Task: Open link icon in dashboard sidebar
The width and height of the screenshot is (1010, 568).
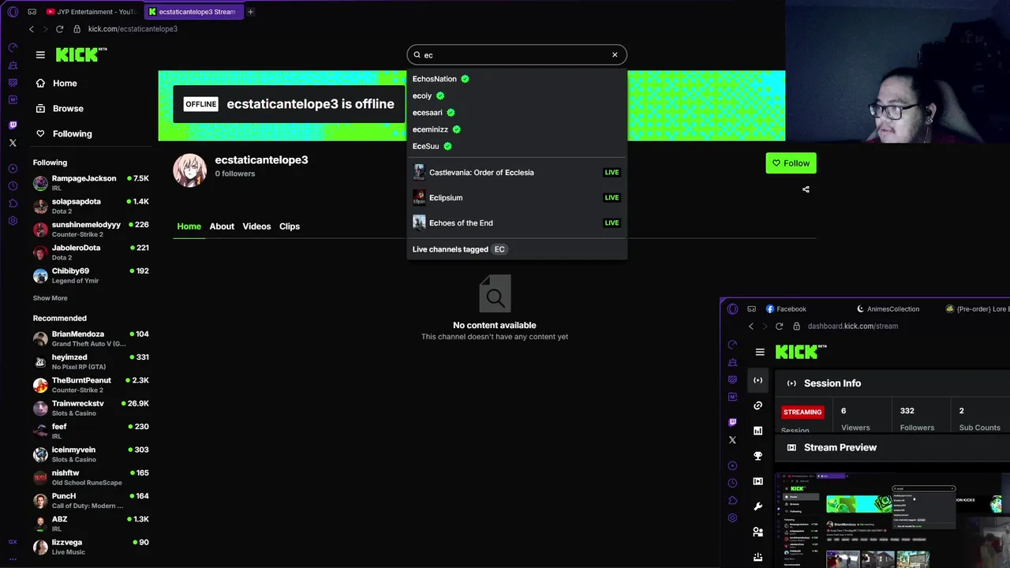Action: pyautogui.click(x=757, y=405)
